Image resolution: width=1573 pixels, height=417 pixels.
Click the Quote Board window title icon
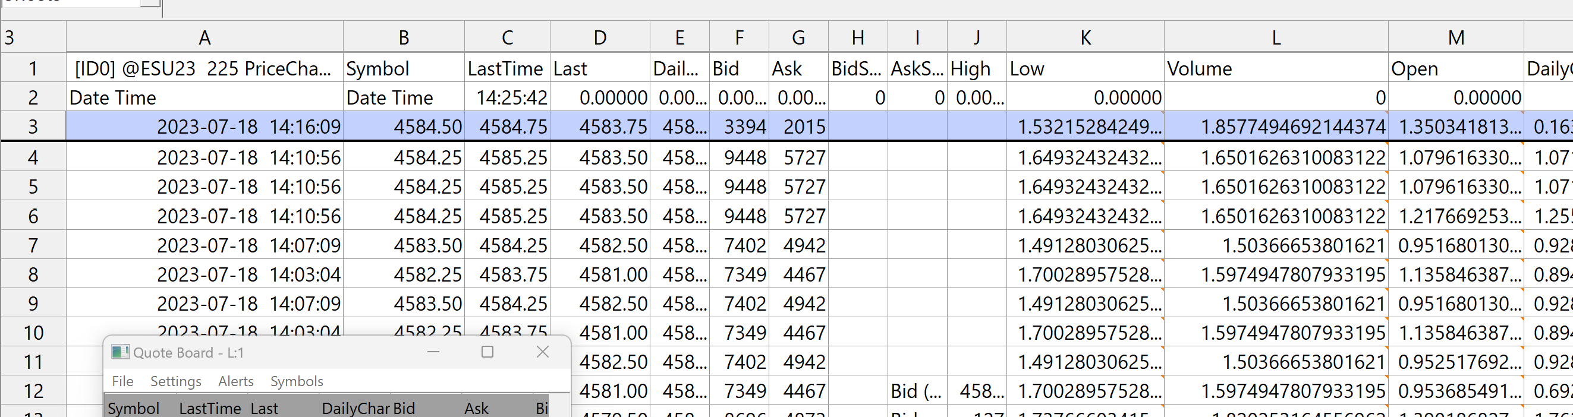tap(119, 352)
